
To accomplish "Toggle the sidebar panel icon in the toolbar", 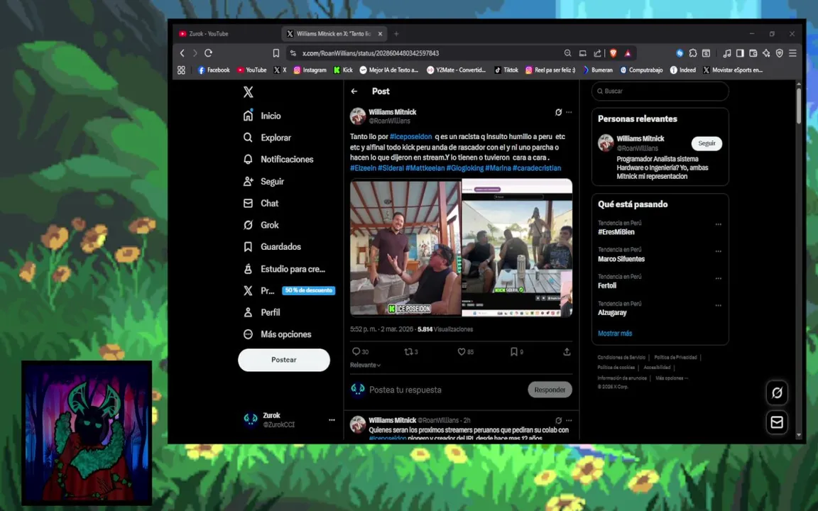I will (x=740, y=53).
